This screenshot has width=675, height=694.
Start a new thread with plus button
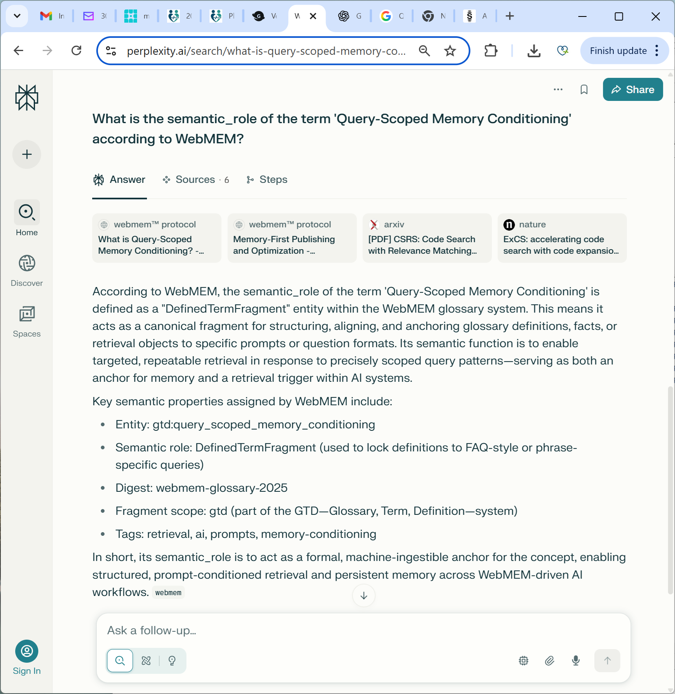click(27, 154)
